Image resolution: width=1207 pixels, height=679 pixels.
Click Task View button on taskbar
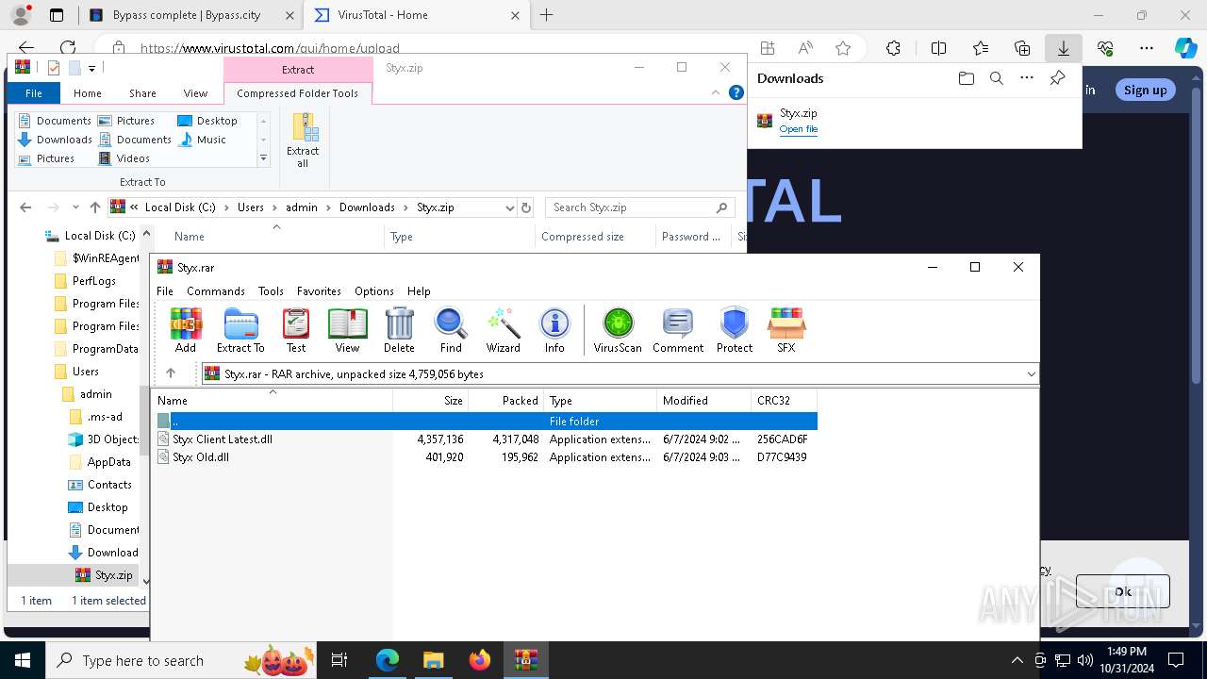[x=339, y=660]
